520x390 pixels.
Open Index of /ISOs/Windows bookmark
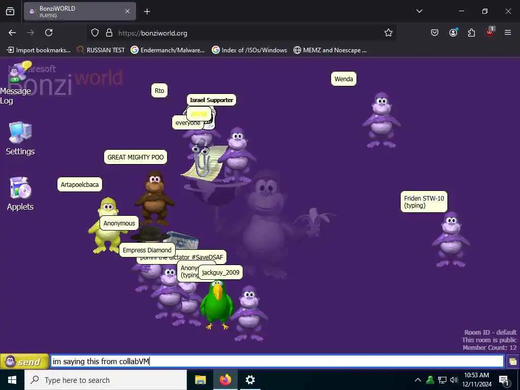(x=249, y=50)
